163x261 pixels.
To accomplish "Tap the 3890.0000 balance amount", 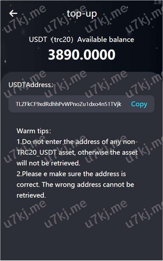I will pos(82,55).
